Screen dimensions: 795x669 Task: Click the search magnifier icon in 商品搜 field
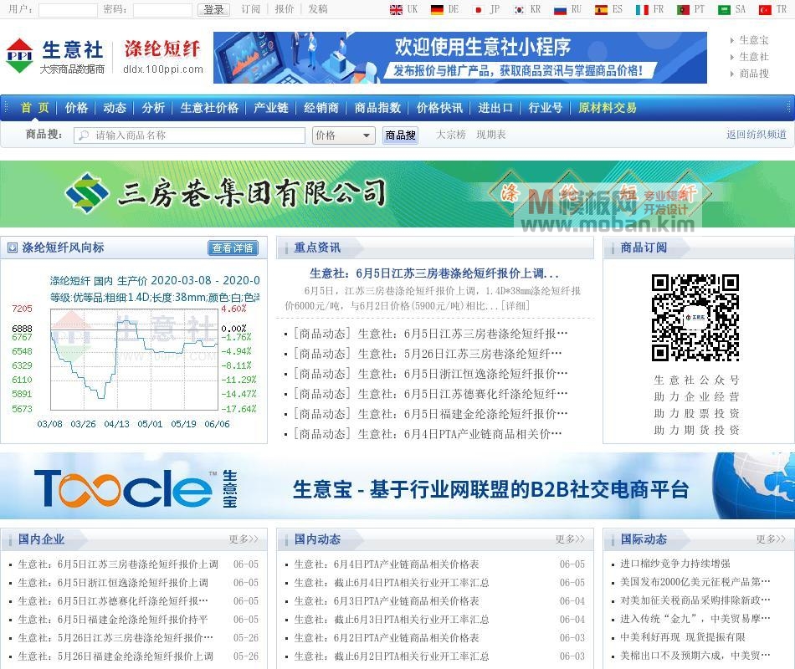click(x=85, y=135)
